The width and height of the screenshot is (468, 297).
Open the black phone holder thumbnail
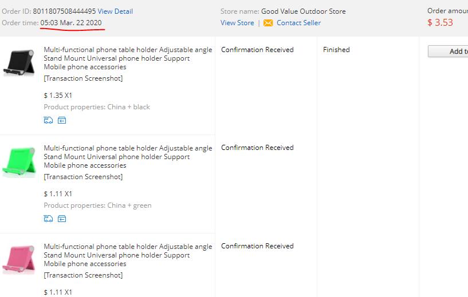(19, 62)
